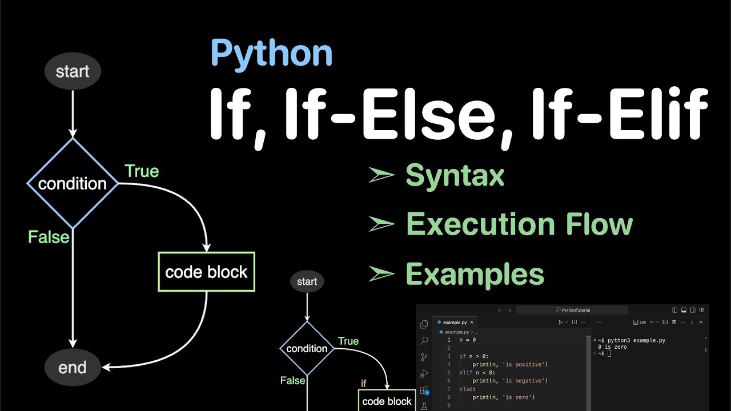This screenshot has height=411, width=731.
Task: Open Customize Layout in the title bar
Action: [702, 310]
